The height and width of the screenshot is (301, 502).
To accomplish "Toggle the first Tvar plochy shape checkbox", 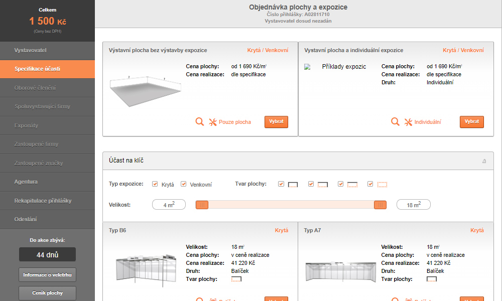I will click(281, 184).
